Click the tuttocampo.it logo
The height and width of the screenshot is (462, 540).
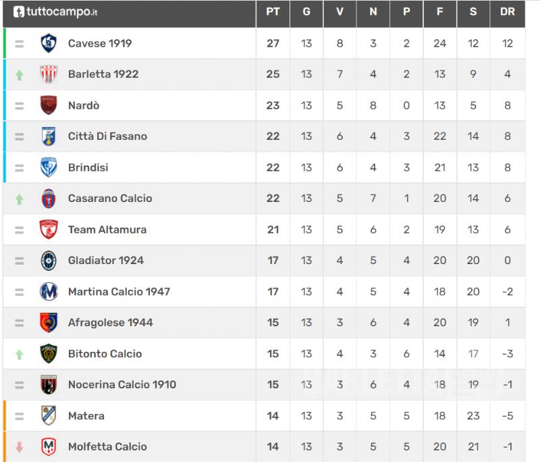pyautogui.click(x=55, y=11)
